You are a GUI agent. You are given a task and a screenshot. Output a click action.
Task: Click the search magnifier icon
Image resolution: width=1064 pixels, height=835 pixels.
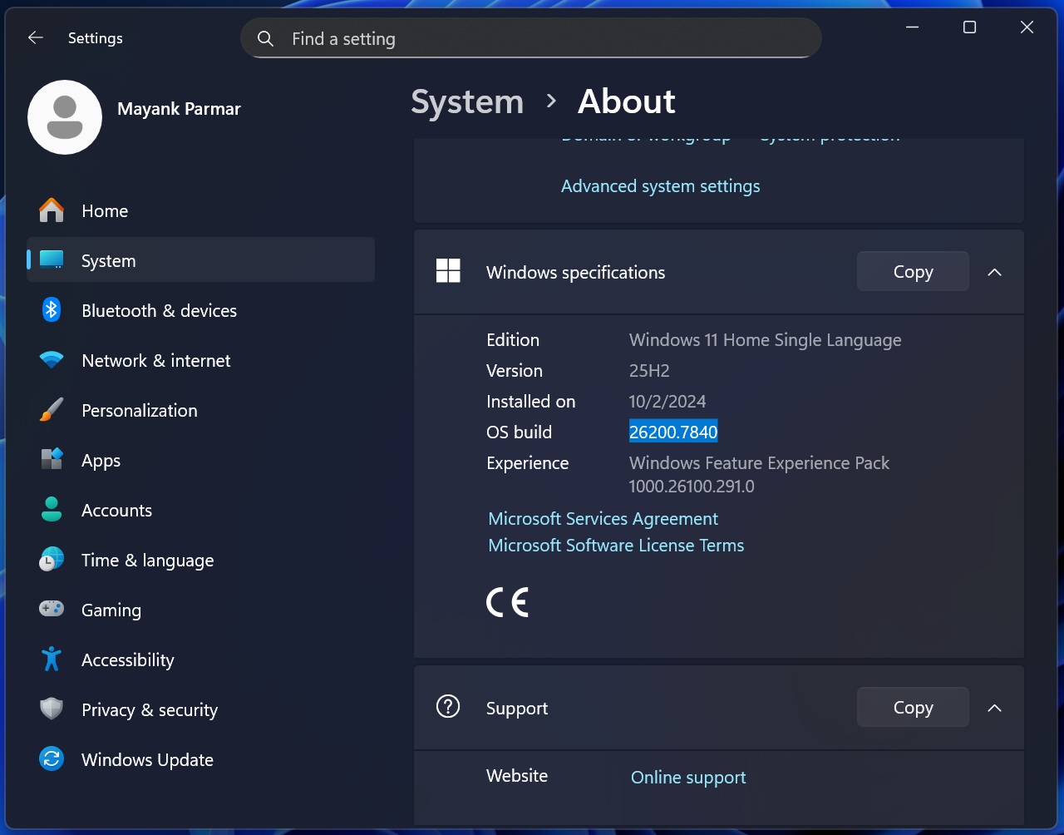pyautogui.click(x=264, y=38)
